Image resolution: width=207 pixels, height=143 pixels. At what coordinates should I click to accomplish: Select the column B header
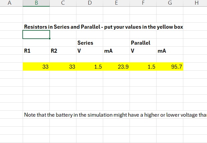(36, 3)
